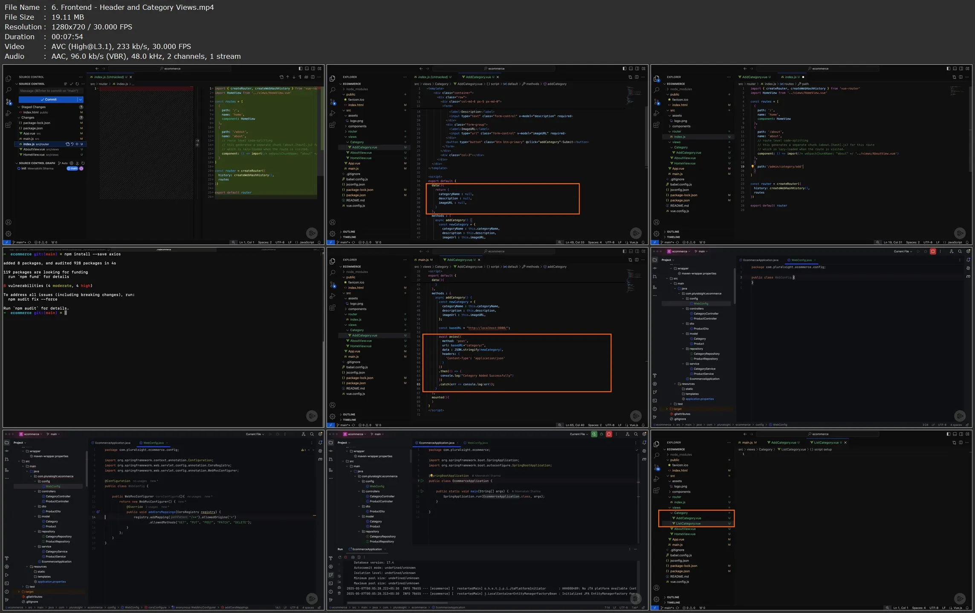
Task: Checkmark commit icon in SOURCE CONTROL header row
Action: (71, 84)
